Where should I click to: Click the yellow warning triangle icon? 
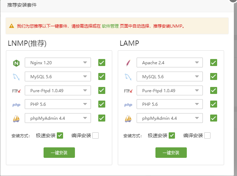click(12, 26)
